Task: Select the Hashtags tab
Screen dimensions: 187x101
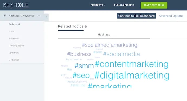Action: (104, 35)
